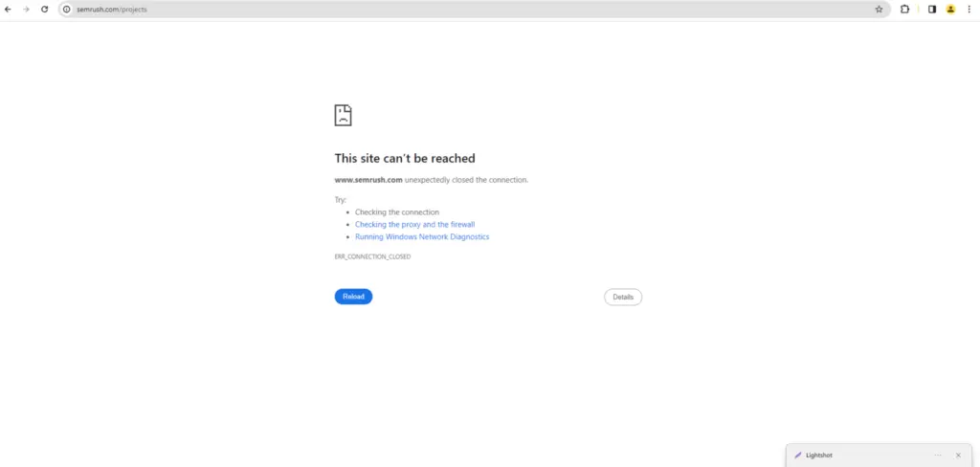Open the Details button
The width and height of the screenshot is (980, 467).
pyautogui.click(x=623, y=297)
